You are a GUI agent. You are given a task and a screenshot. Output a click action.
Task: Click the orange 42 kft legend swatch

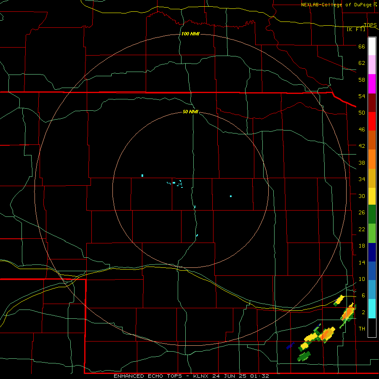[372, 159]
